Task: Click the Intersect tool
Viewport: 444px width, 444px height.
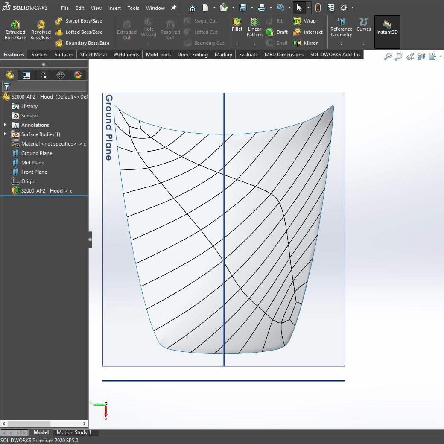Action: pos(308,32)
